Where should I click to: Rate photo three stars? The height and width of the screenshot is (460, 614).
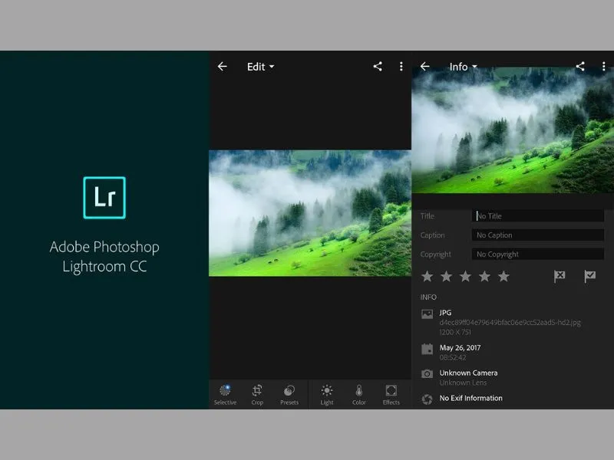pyautogui.click(x=465, y=277)
